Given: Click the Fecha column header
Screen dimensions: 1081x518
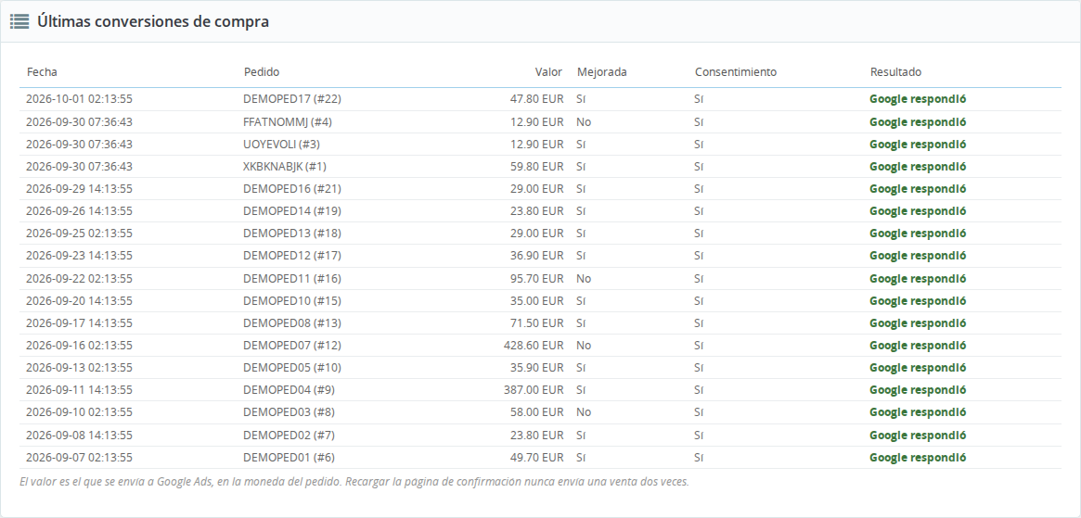Looking at the screenshot, I should (x=42, y=71).
